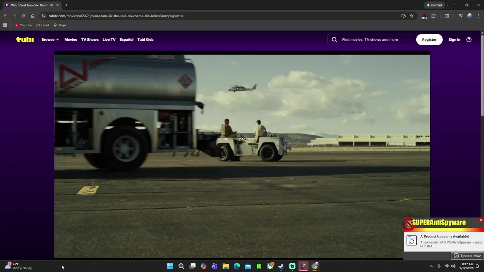The width and height of the screenshot is (484, 272).
Task: Click the Sign In link
Action: pyautogui.click(x=454, y=39)
